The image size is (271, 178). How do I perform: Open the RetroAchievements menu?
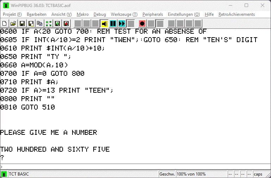(237, 14)
